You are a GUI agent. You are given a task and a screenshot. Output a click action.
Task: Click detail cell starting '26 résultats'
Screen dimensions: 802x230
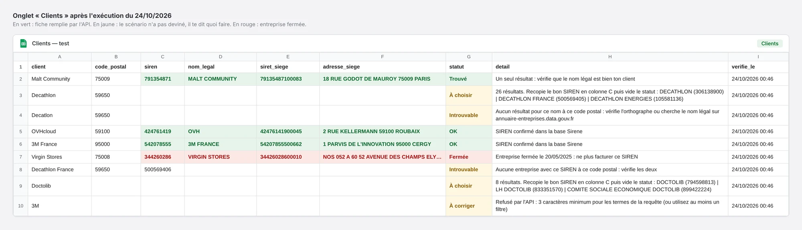click(x=610, y=95)
